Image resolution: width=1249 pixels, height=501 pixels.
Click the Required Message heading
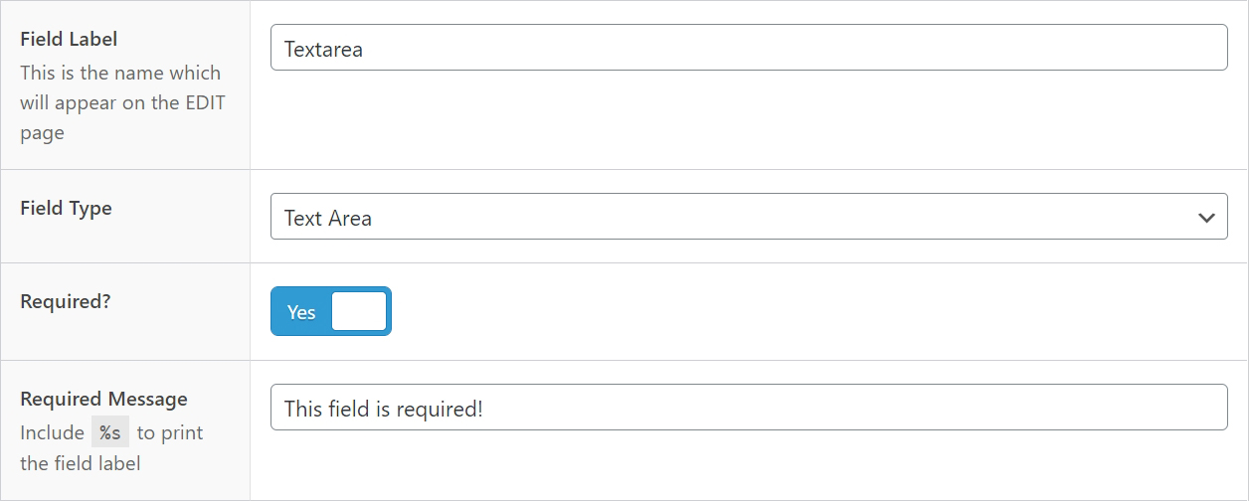(x=103, y=400)
